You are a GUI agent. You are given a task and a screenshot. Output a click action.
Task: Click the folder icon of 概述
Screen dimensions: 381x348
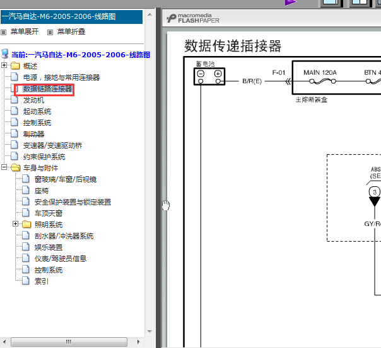click(15, 65)
